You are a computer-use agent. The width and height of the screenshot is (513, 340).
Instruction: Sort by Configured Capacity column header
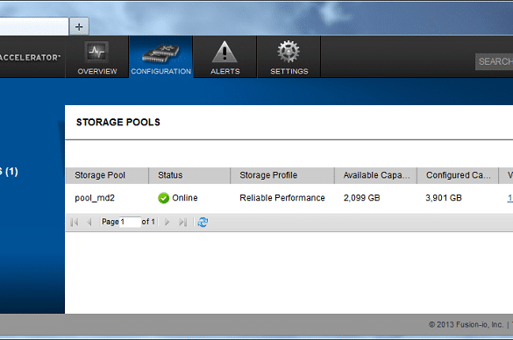click(458, 175)
